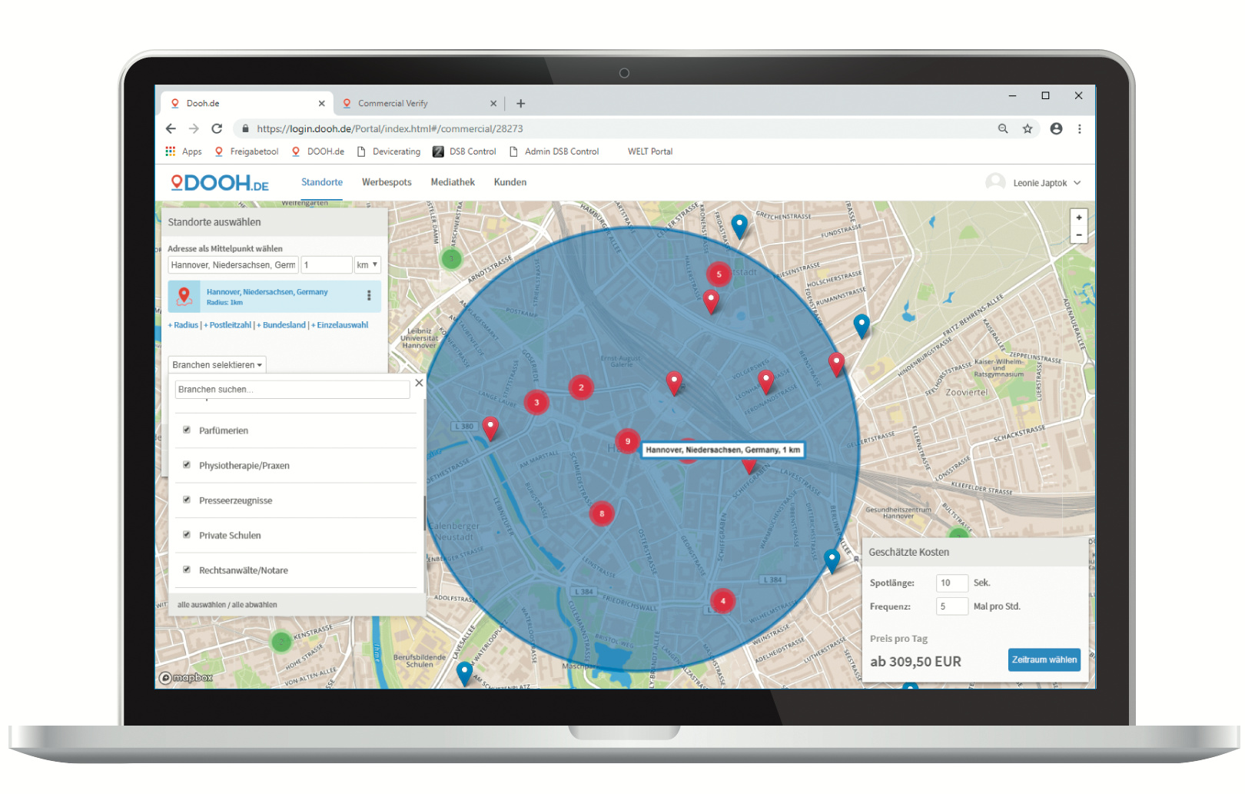Click the Zeitraum wählen button

pyautogui.click(x=1044, y=659)
